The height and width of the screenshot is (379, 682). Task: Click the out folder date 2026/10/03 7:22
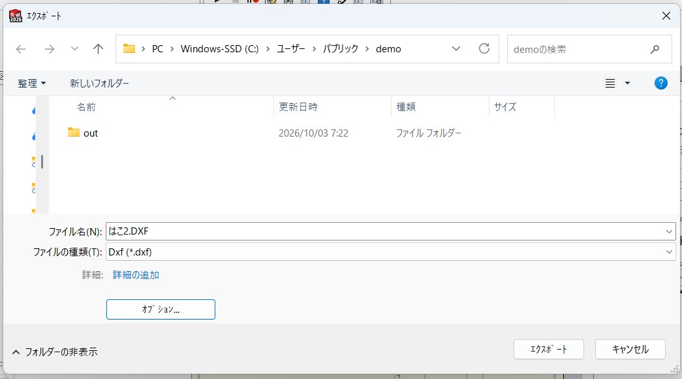(x=314, y=133)
